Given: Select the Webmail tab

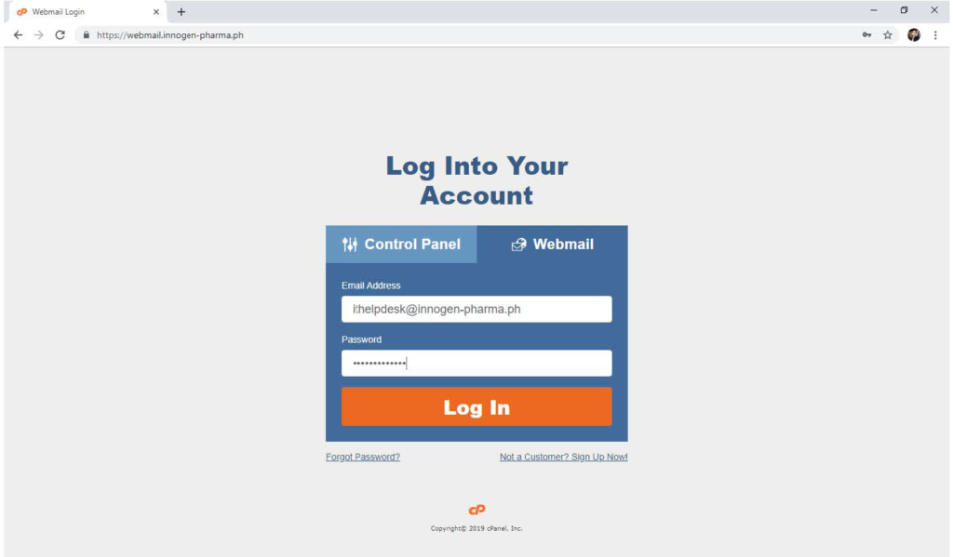Looking at the screenshot, I should 553,245.
